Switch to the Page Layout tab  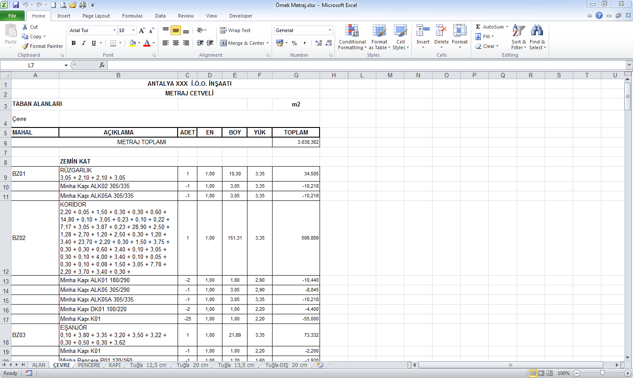coord(96,16)
